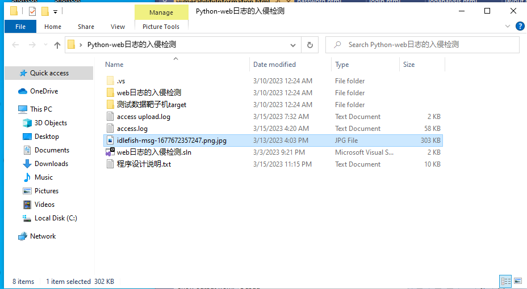Open Music in the sidebar
The height and width of the screenshot is (289, 527).
pyautogui.click(x=44, y=177)
